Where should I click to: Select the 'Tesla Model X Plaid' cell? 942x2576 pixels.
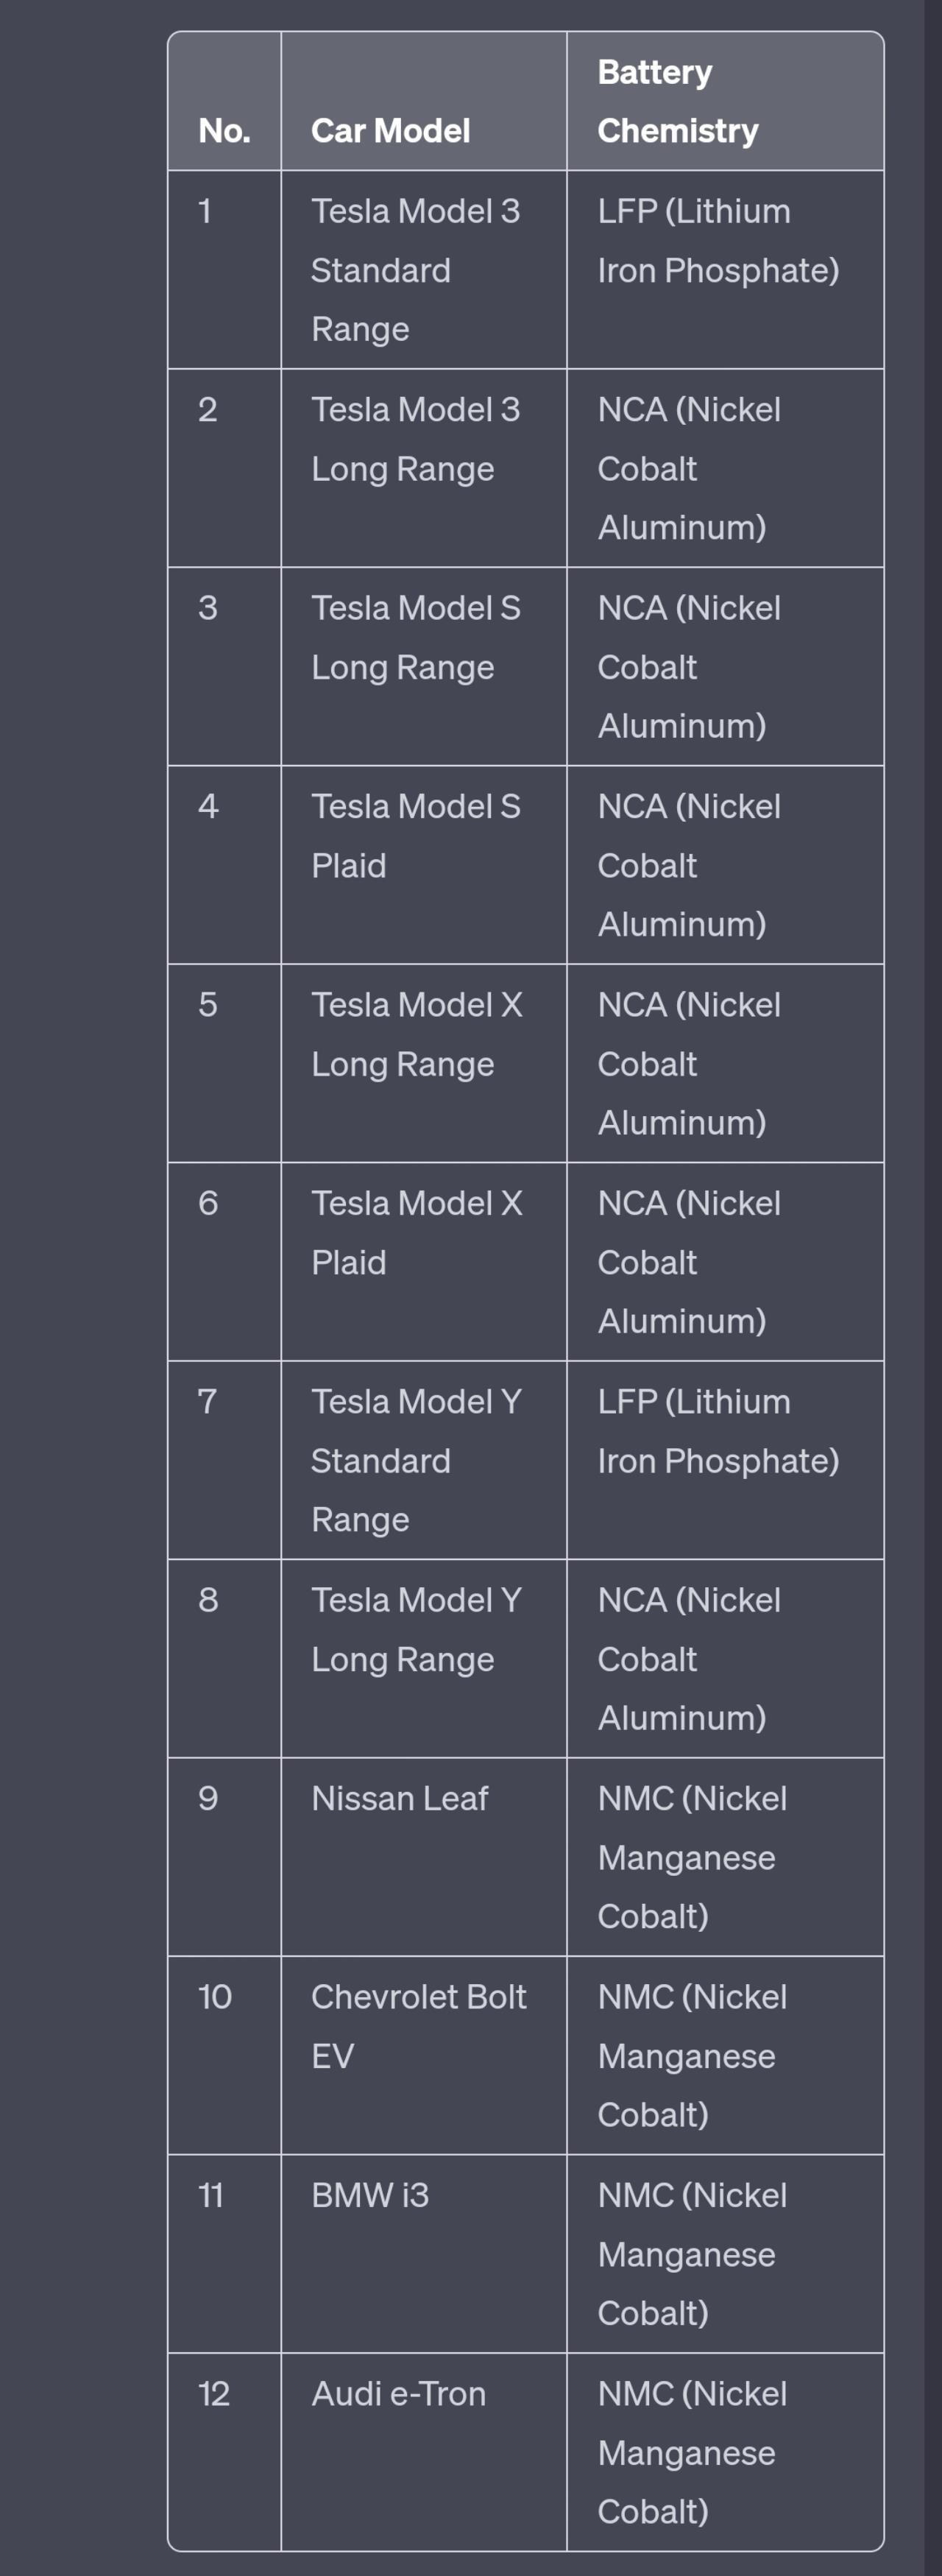pos(416,1232)
